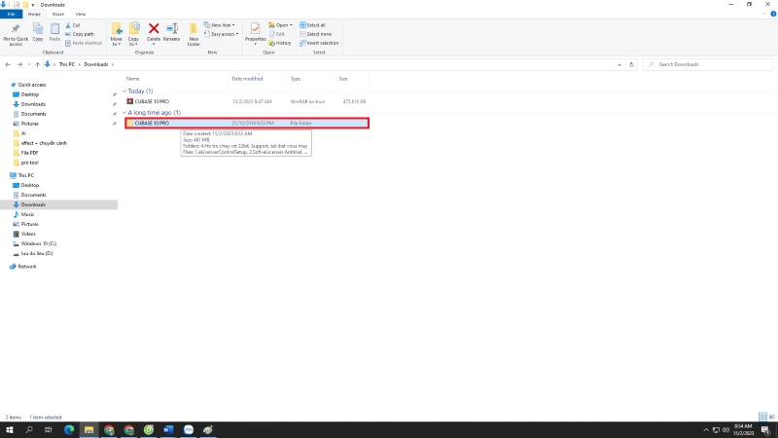
Task: Open the File PDF folder shortcut
Action: [x=29, y=153]
